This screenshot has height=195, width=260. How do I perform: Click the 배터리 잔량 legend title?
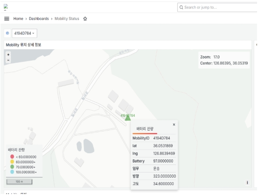[x=16, y=150]
